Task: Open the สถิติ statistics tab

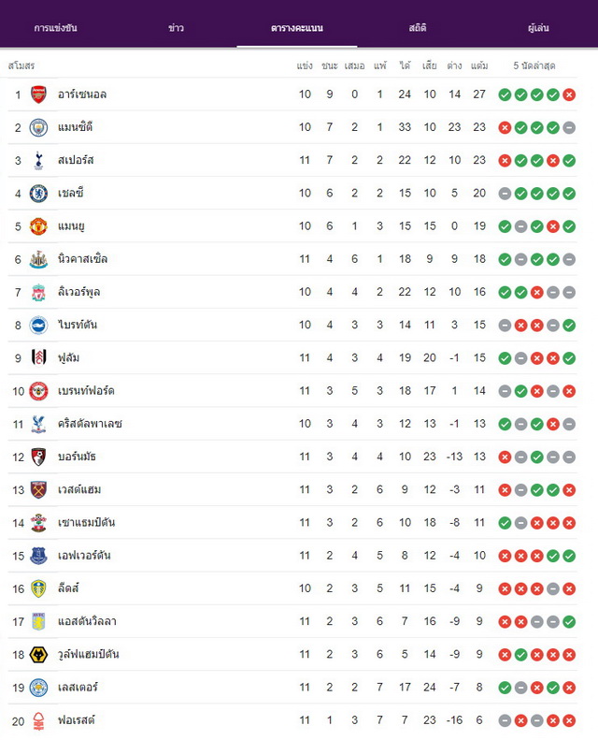Action: 418,28
